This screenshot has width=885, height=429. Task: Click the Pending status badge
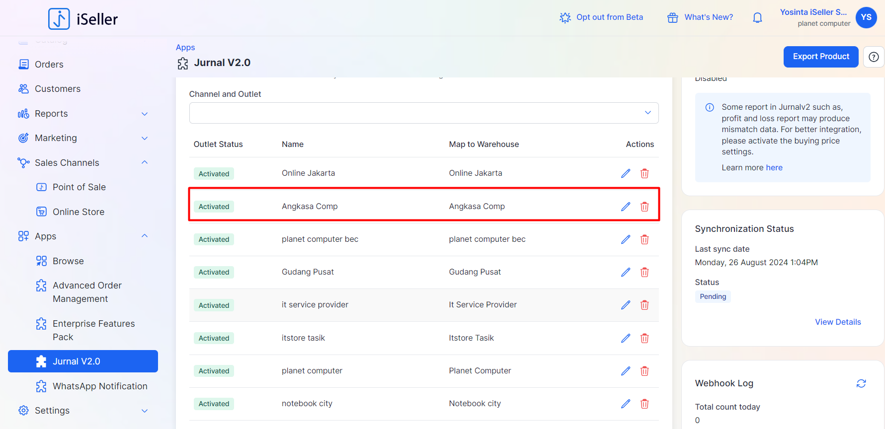pyautogui.click(x=713, y=296)
